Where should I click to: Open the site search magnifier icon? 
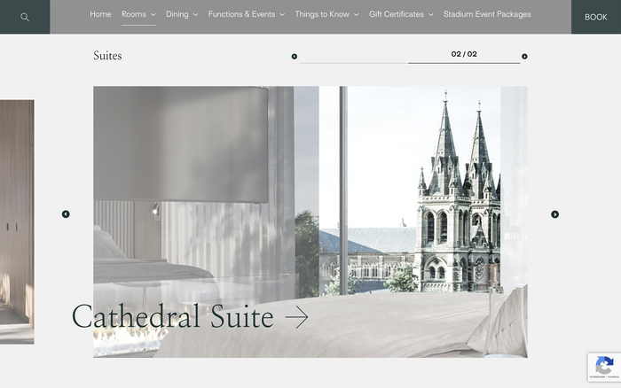pos(25,17)
